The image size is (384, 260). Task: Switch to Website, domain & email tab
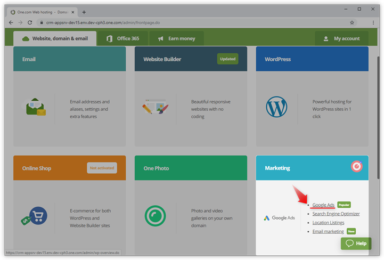55,38
